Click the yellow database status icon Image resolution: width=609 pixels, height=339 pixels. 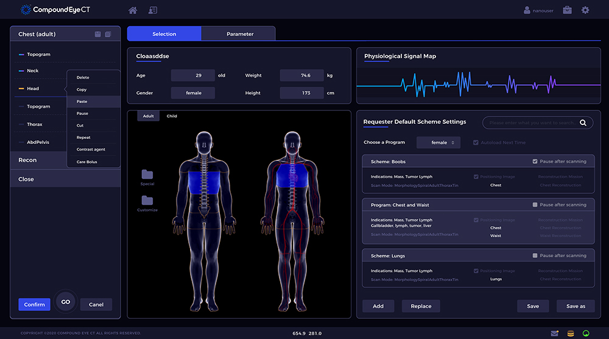(x=570, y=333)
